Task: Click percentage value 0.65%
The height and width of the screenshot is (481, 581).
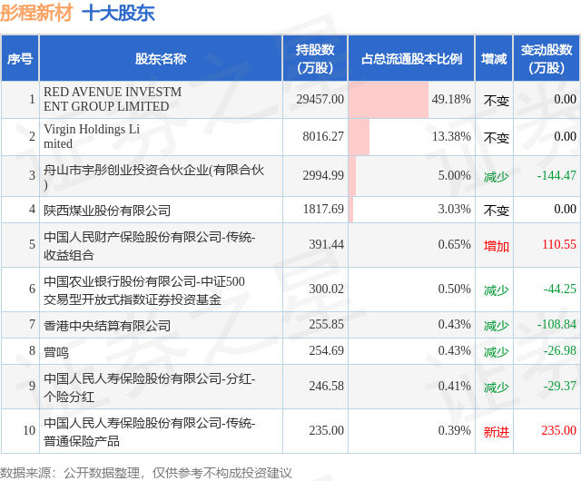Action: (x=454, y=244)
